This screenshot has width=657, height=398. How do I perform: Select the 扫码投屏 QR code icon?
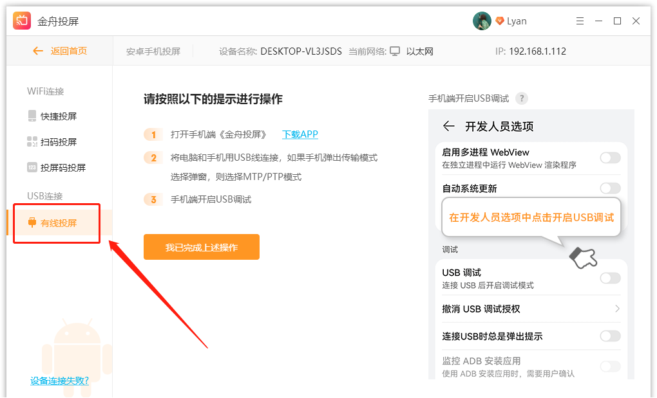click(32, 141)
